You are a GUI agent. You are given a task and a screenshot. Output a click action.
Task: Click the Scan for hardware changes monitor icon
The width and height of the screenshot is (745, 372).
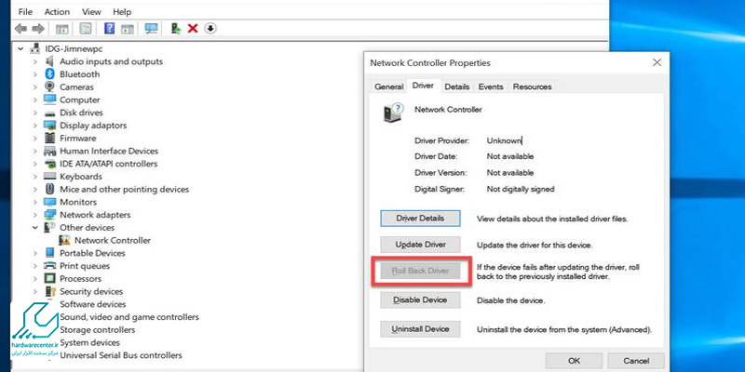[151, 29]
